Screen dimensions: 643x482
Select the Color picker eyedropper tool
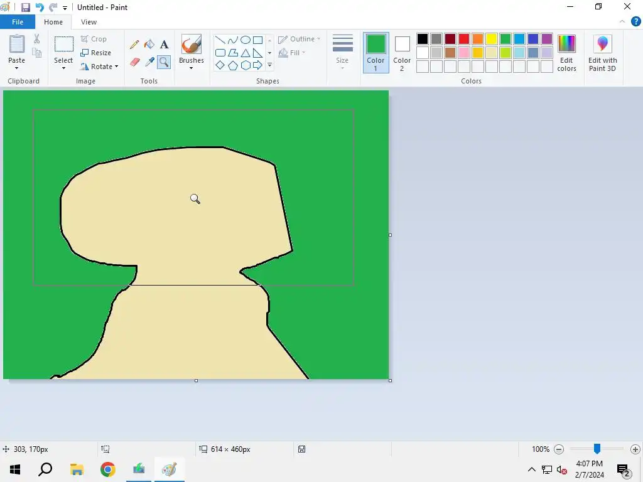[x=149, y=62]
